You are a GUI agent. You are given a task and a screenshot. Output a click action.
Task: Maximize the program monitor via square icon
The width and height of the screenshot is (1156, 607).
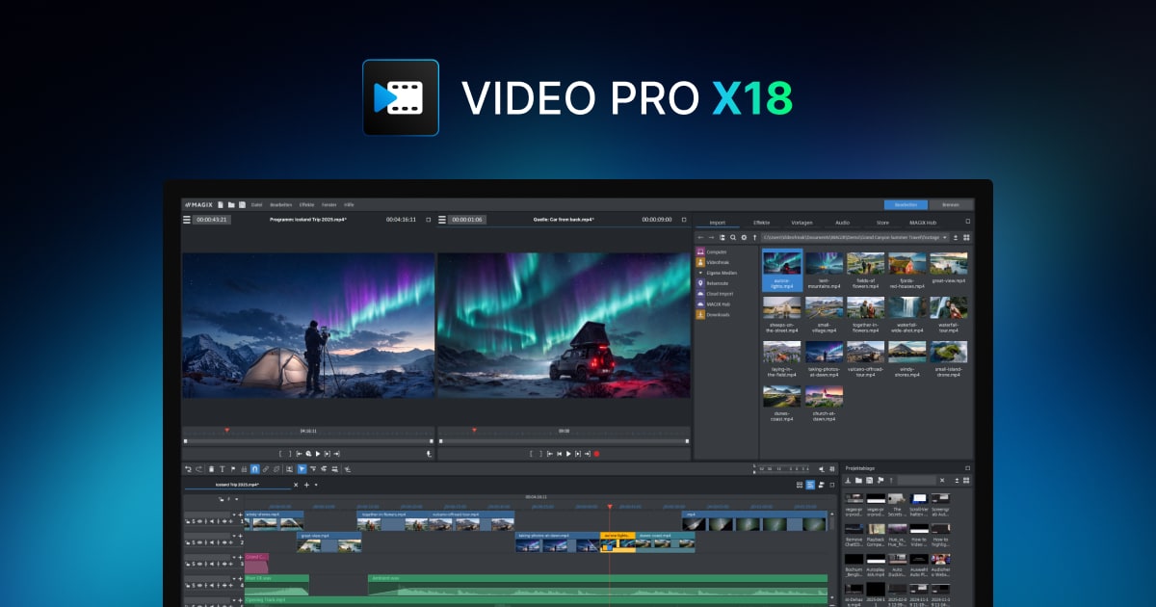tap(429, 220)
